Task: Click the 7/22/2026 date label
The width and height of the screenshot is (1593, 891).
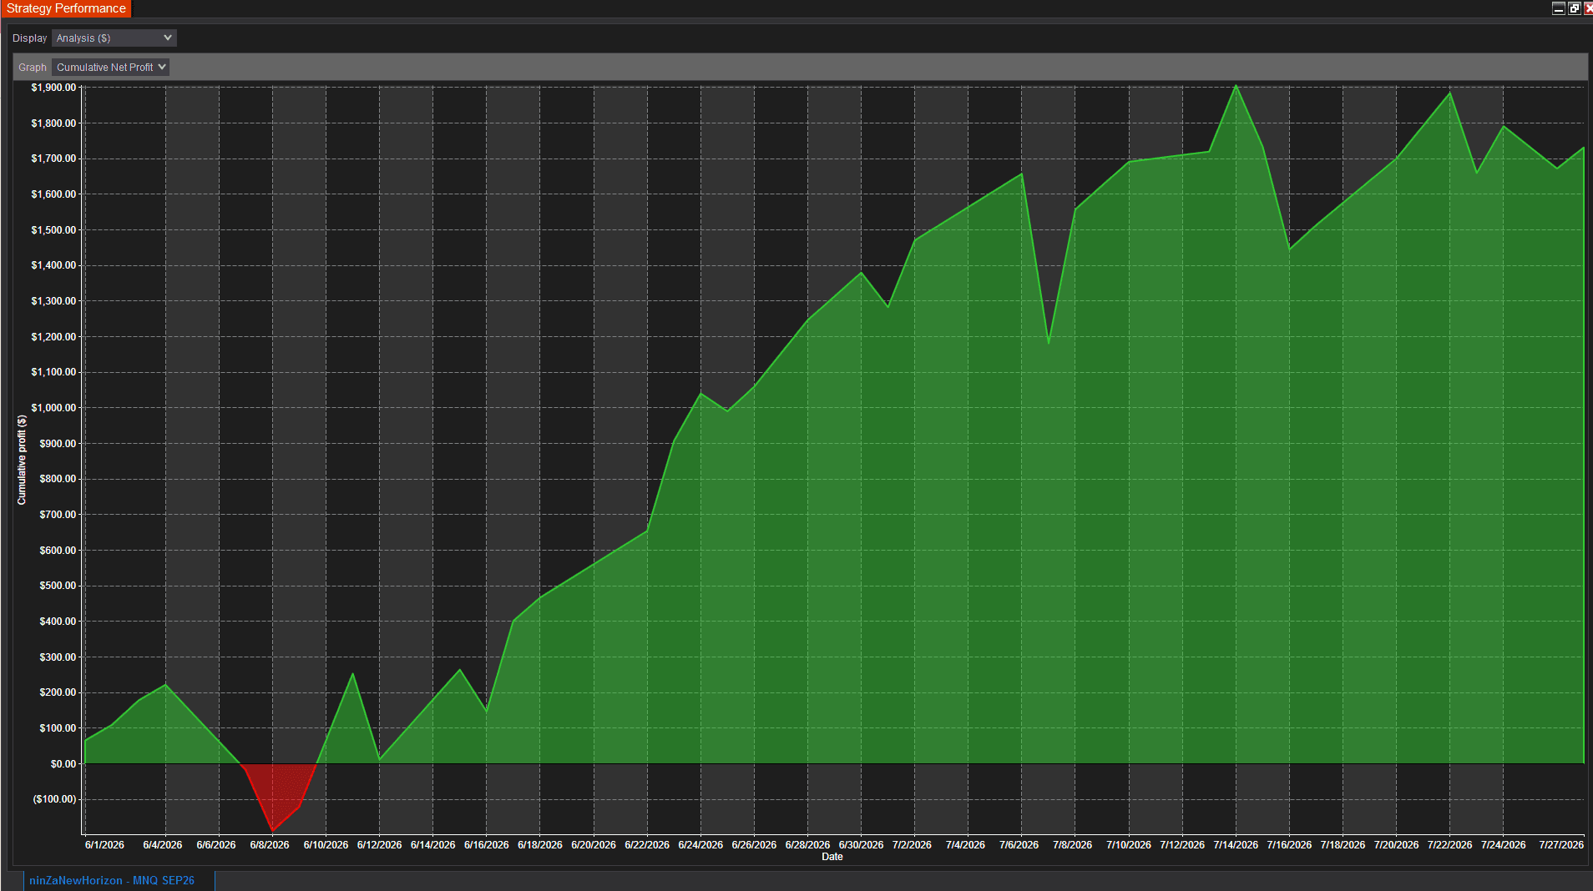Action: tap(1449, 845)
